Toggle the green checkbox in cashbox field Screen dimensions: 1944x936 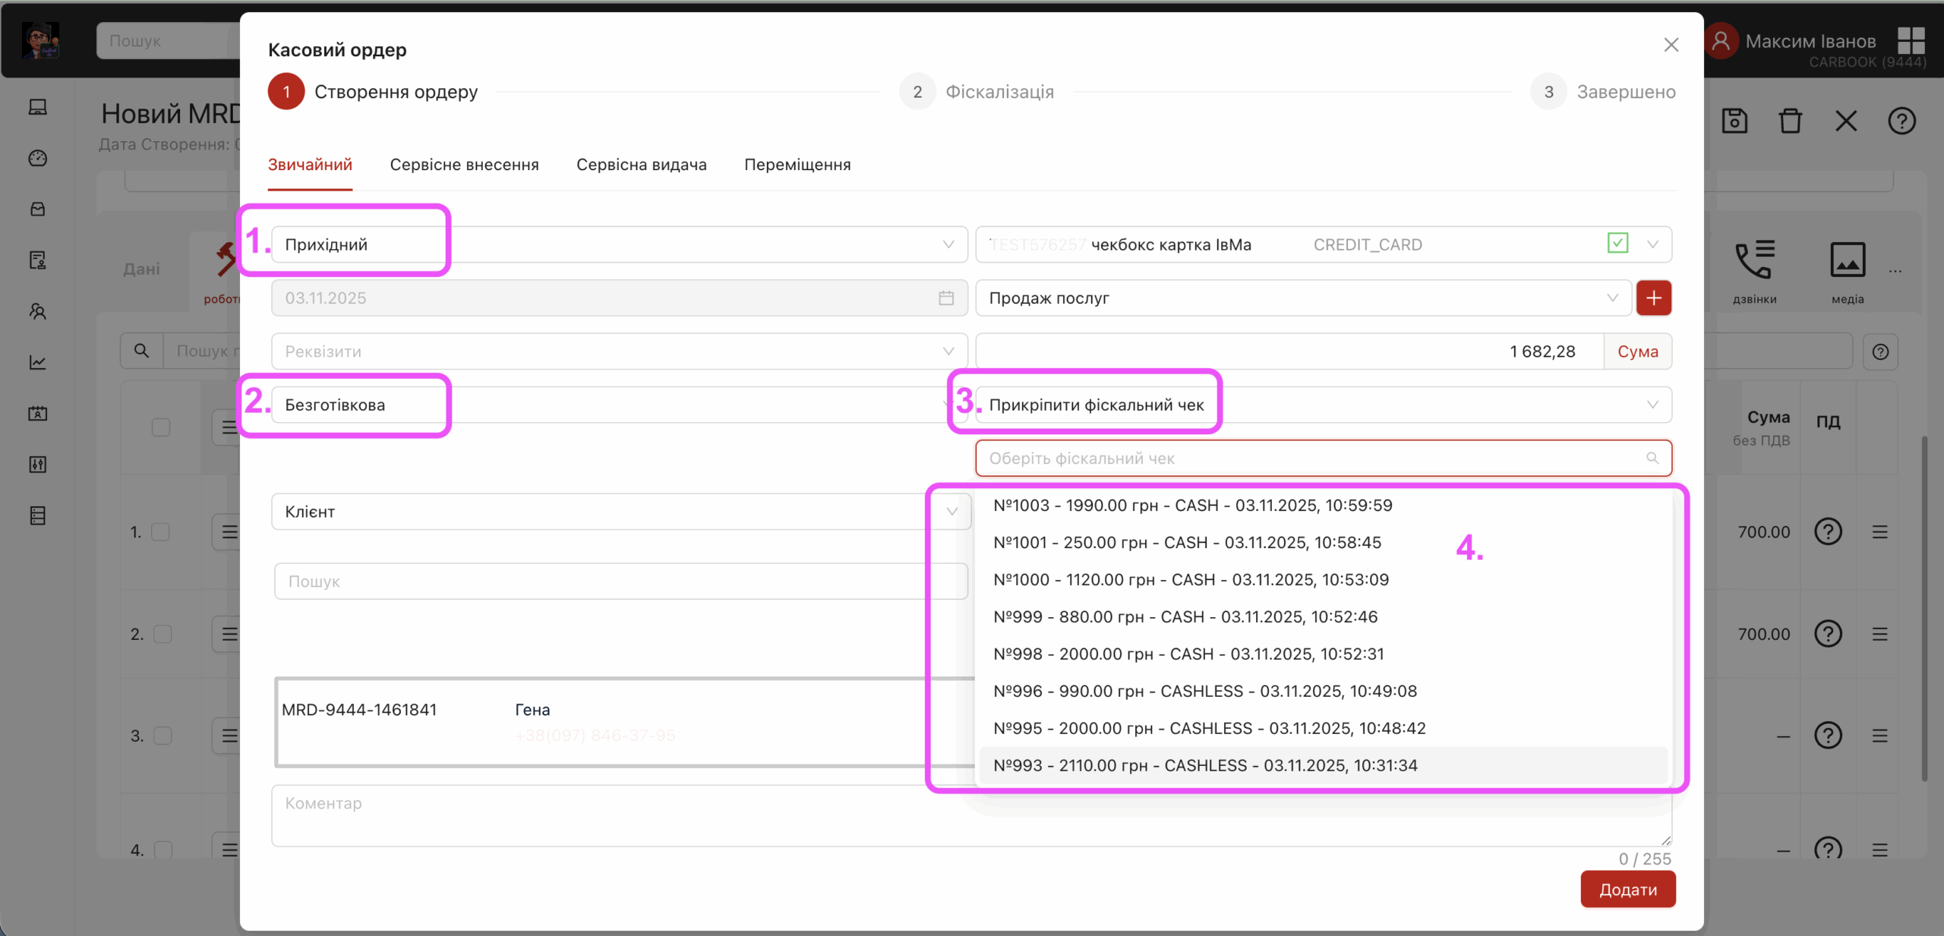click(1617, 244)
